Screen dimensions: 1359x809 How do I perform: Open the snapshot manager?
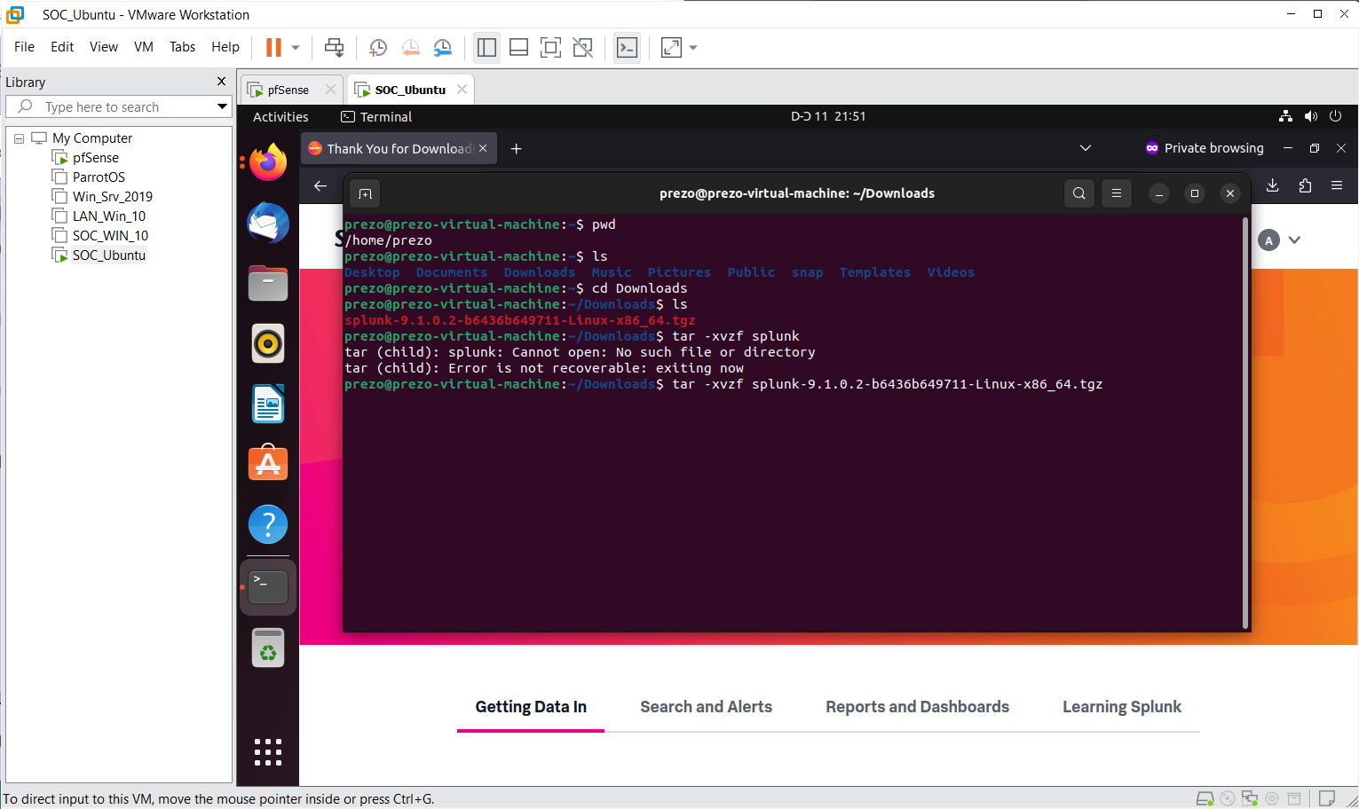point(442,48)
